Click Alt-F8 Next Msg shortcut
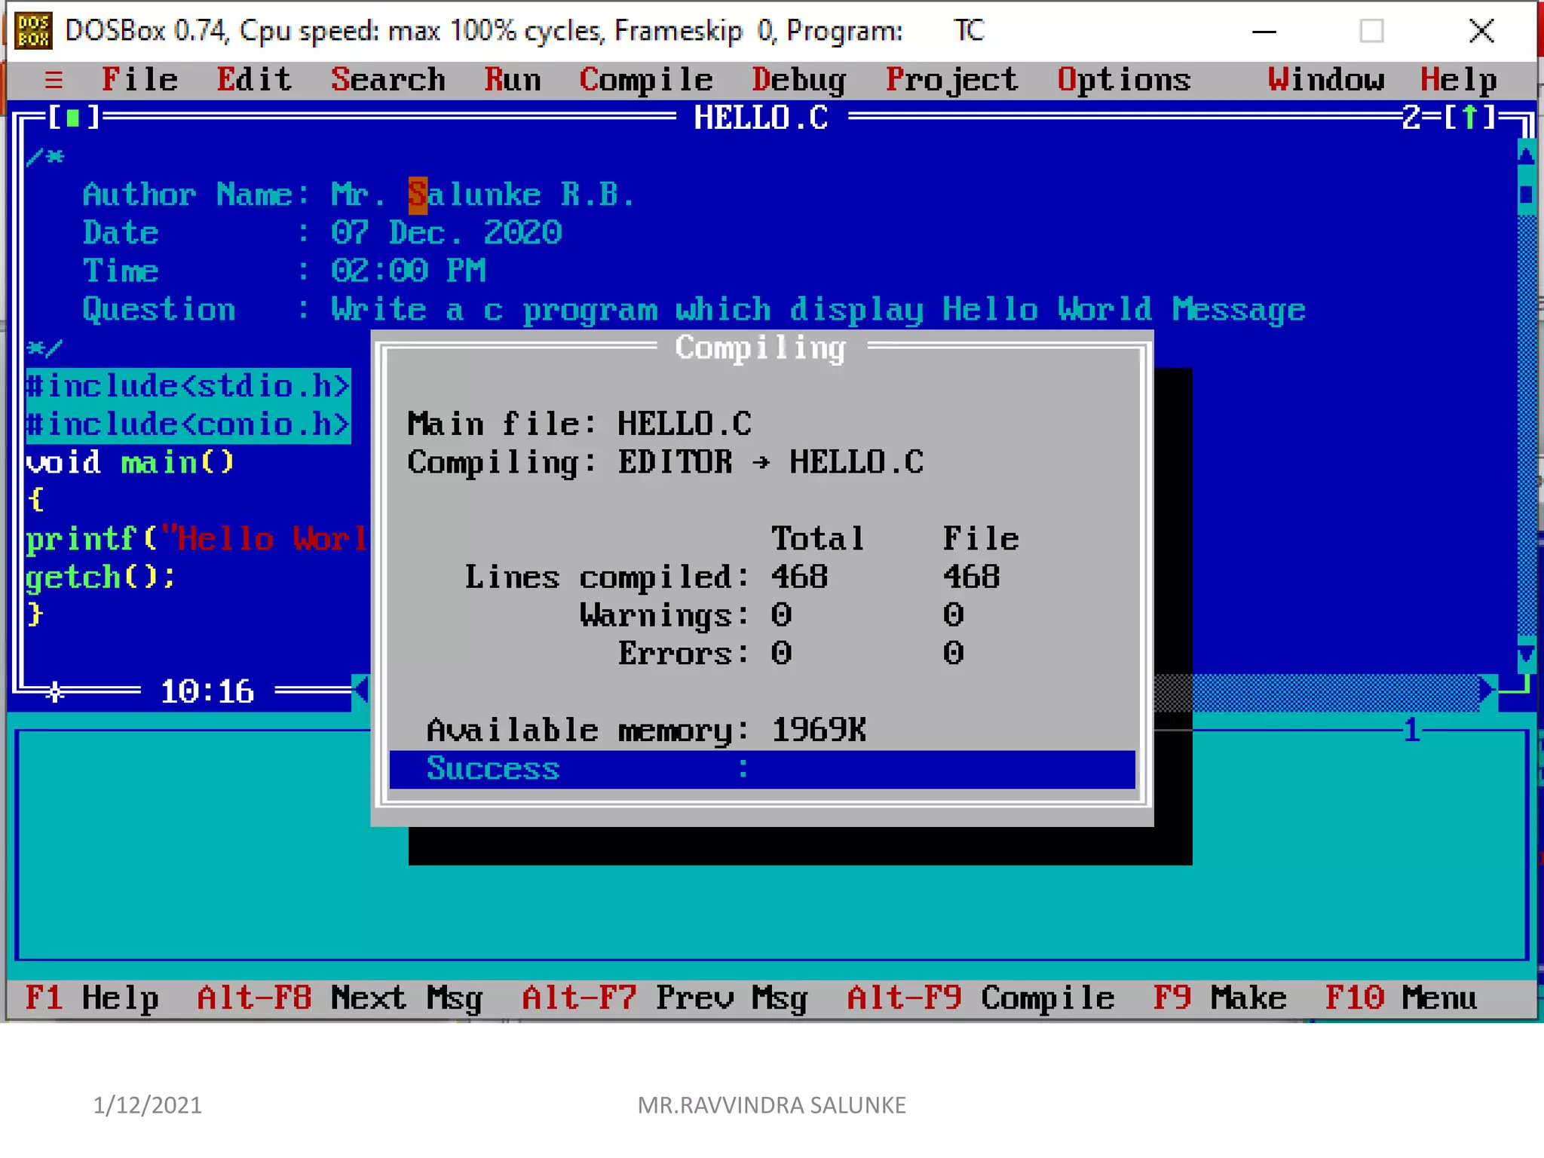This screenshot has height=1158, width=1544. click(x=339, y=998)
